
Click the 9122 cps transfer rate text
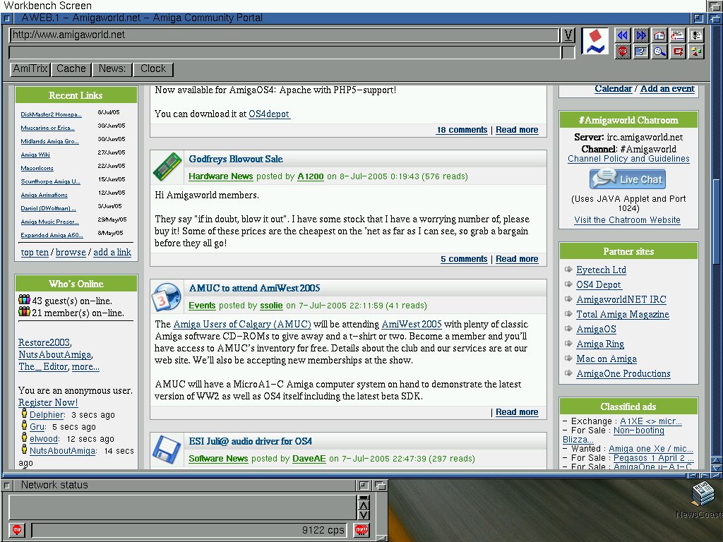click(x=323, y=530)
